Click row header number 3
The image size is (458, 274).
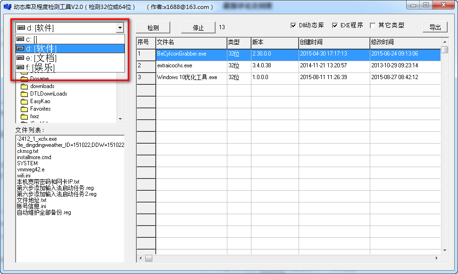146,79
